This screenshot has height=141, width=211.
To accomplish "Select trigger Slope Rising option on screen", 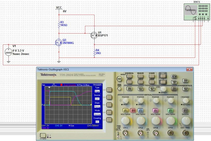I will point(97,107).
